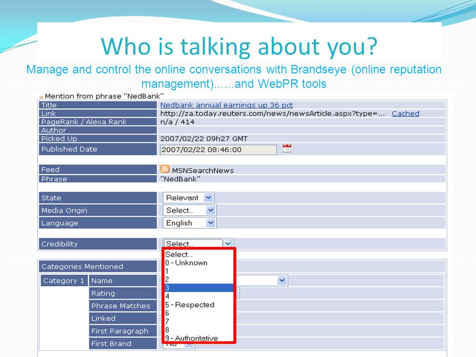476x357 pixels.
Task: Open the Category 1 Name dropdown
Action: 282,281
